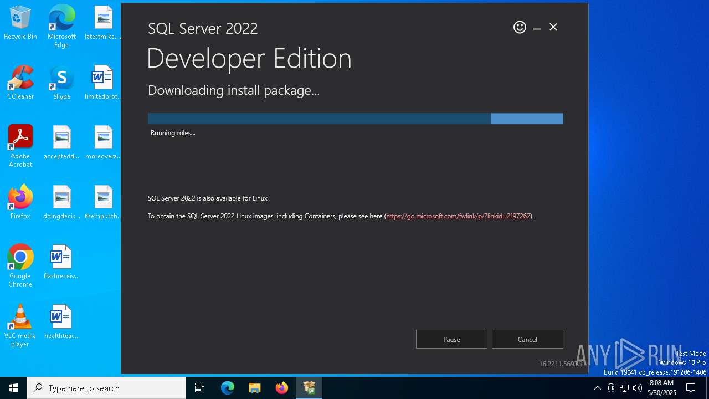This screenshot has width=709, height=399.
Task: Open the notification center icon
Action: click(x=691, y=388)
